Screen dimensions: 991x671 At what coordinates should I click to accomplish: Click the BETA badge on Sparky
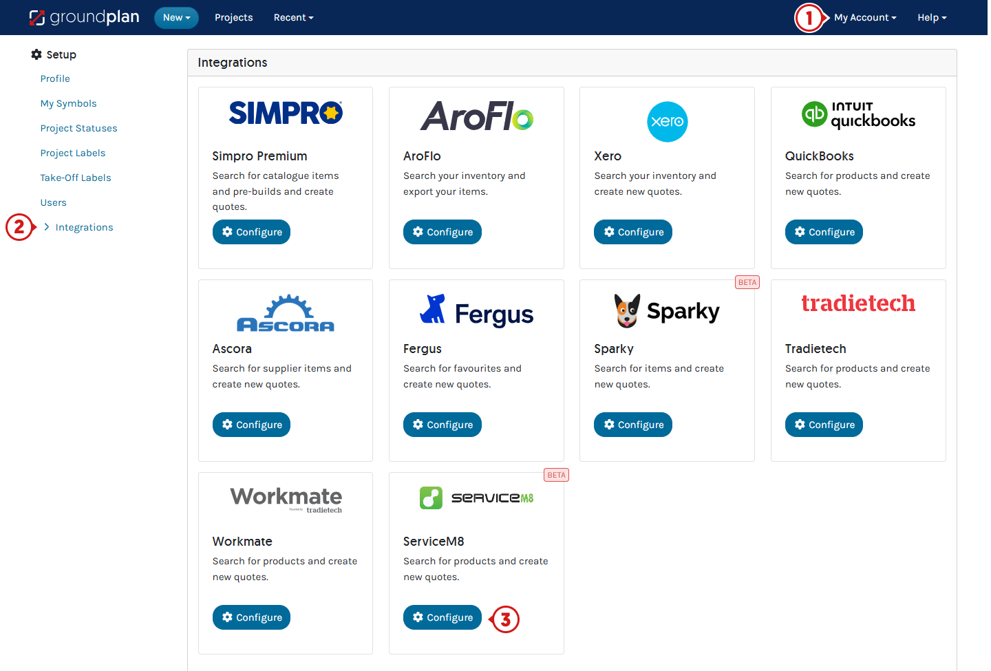(x=747, y=282)
